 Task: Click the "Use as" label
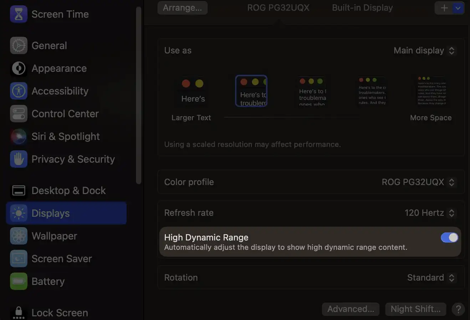(178, 50)
